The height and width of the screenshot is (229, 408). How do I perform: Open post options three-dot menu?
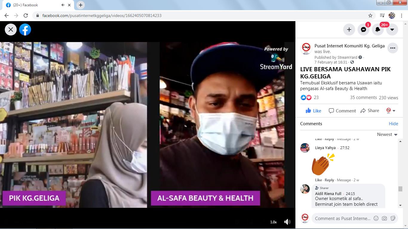pos(393,48)
